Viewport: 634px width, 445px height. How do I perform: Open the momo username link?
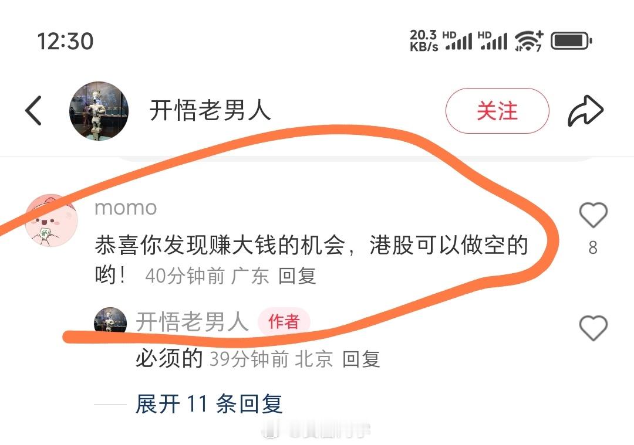(126, 208)
